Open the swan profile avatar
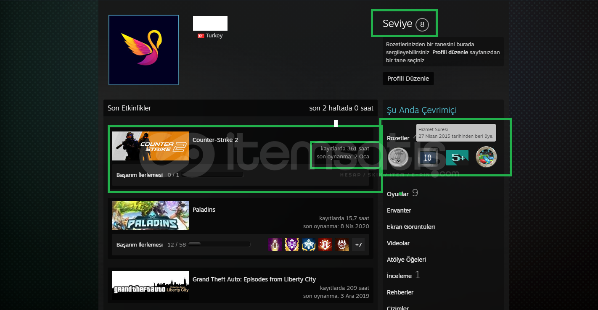This screenshot has width=598, height=310. (144, 50)
